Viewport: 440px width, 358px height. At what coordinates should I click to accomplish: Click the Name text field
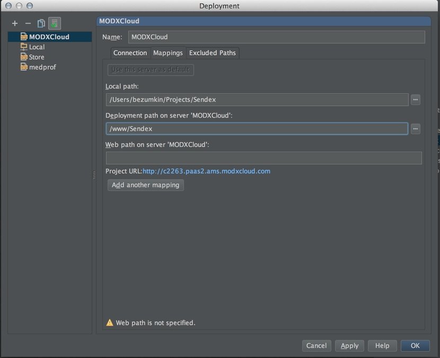[276, 37]
